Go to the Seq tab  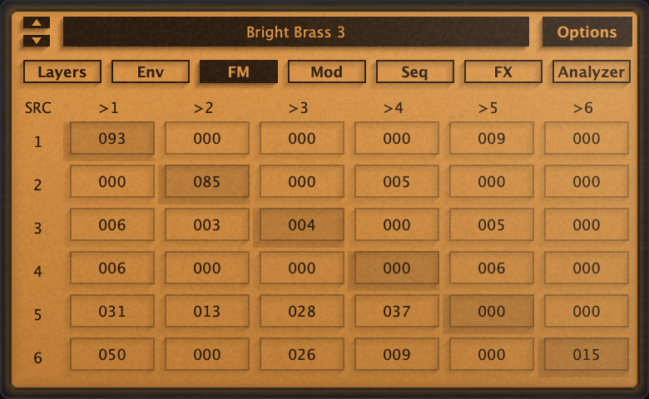point(414,72)
